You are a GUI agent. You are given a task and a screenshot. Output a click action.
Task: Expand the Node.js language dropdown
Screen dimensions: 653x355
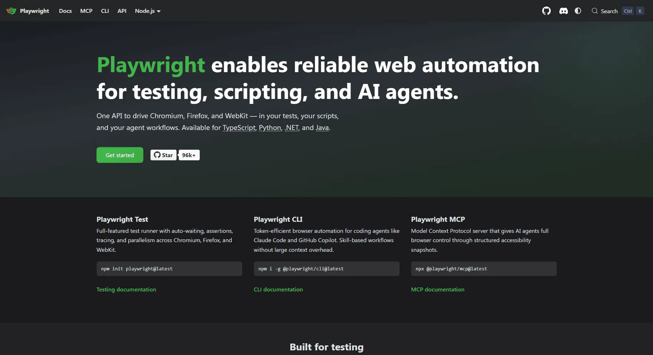(148, 11)
